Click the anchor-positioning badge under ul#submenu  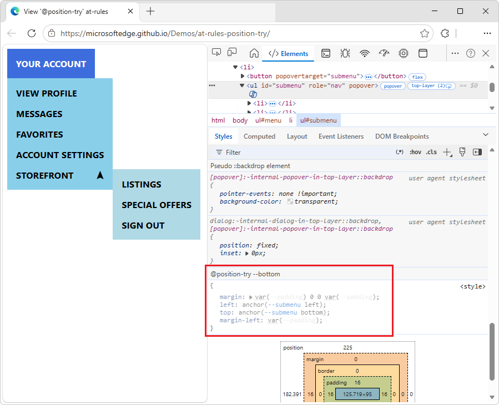coord(253,94)
